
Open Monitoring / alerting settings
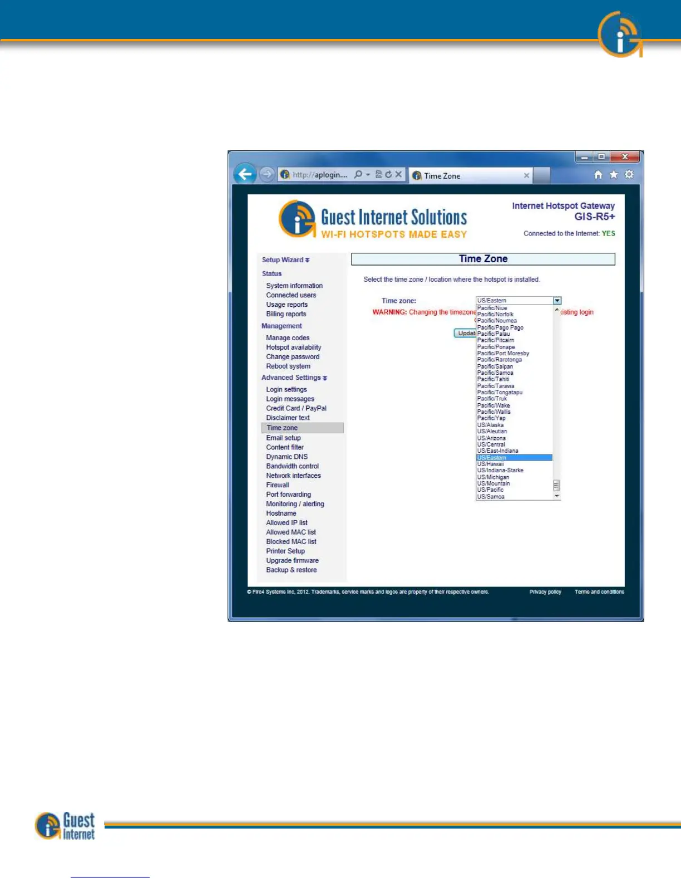(x=295, y=504)
